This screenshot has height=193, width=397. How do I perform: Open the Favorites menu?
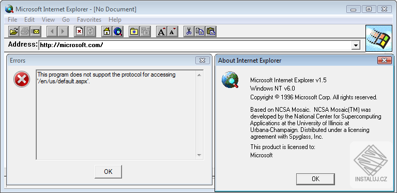point(89,20)
